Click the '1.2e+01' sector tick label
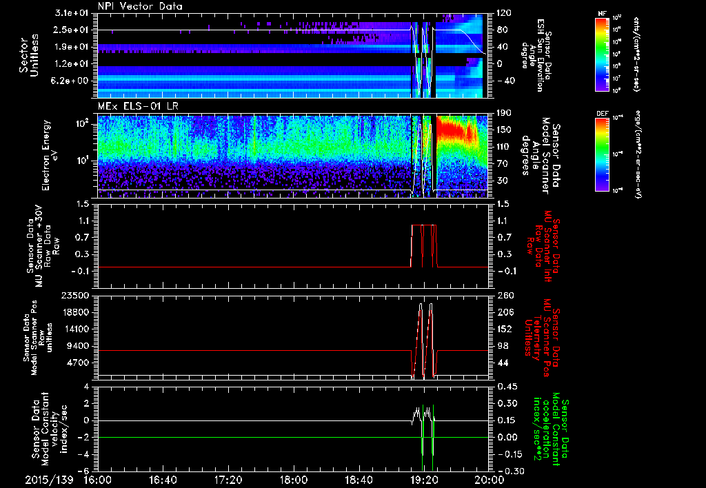This screenshot has height=488, width=706. pos(71,64)
